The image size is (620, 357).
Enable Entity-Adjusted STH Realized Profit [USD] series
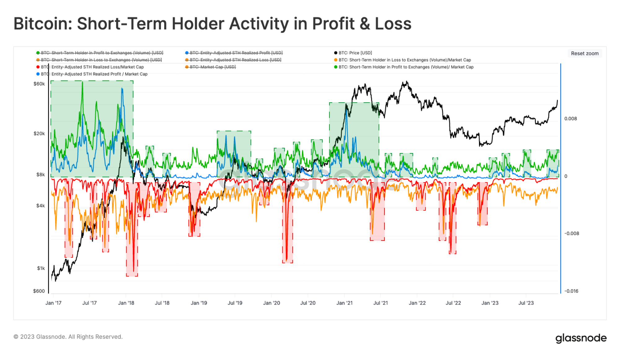[236, 53]
